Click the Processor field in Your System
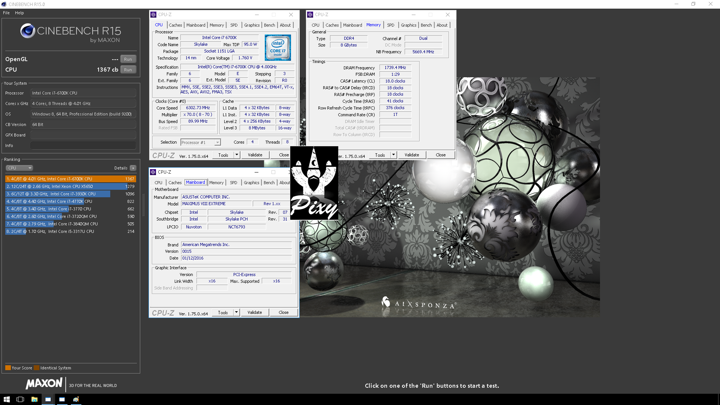 [x=83, y=93]
